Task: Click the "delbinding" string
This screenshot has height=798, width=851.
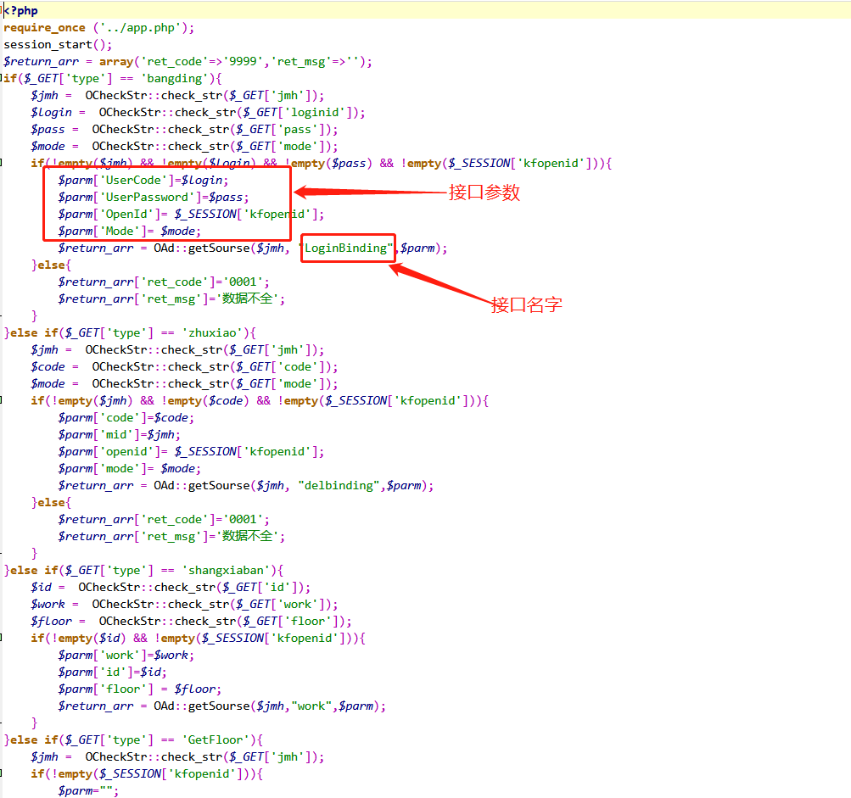Action: coord(339,486)
